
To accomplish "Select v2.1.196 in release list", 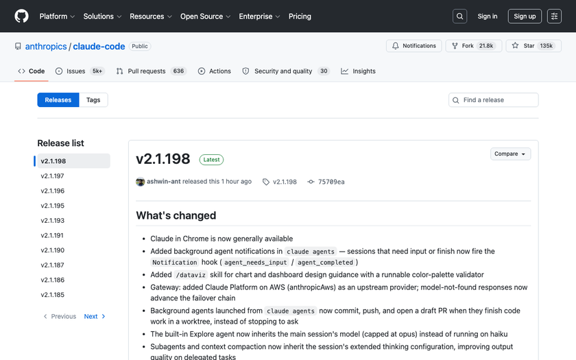I will tap(73, 191).
